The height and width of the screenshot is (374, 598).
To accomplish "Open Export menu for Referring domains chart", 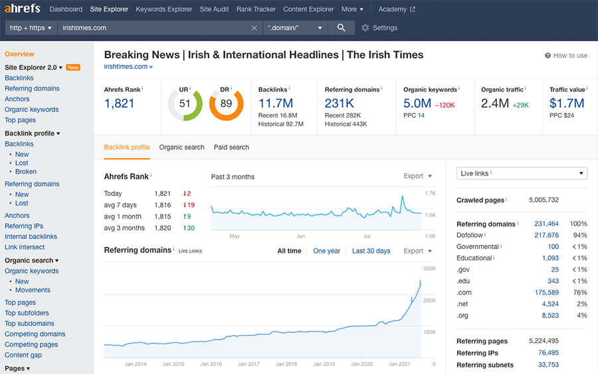I will 417,251.
